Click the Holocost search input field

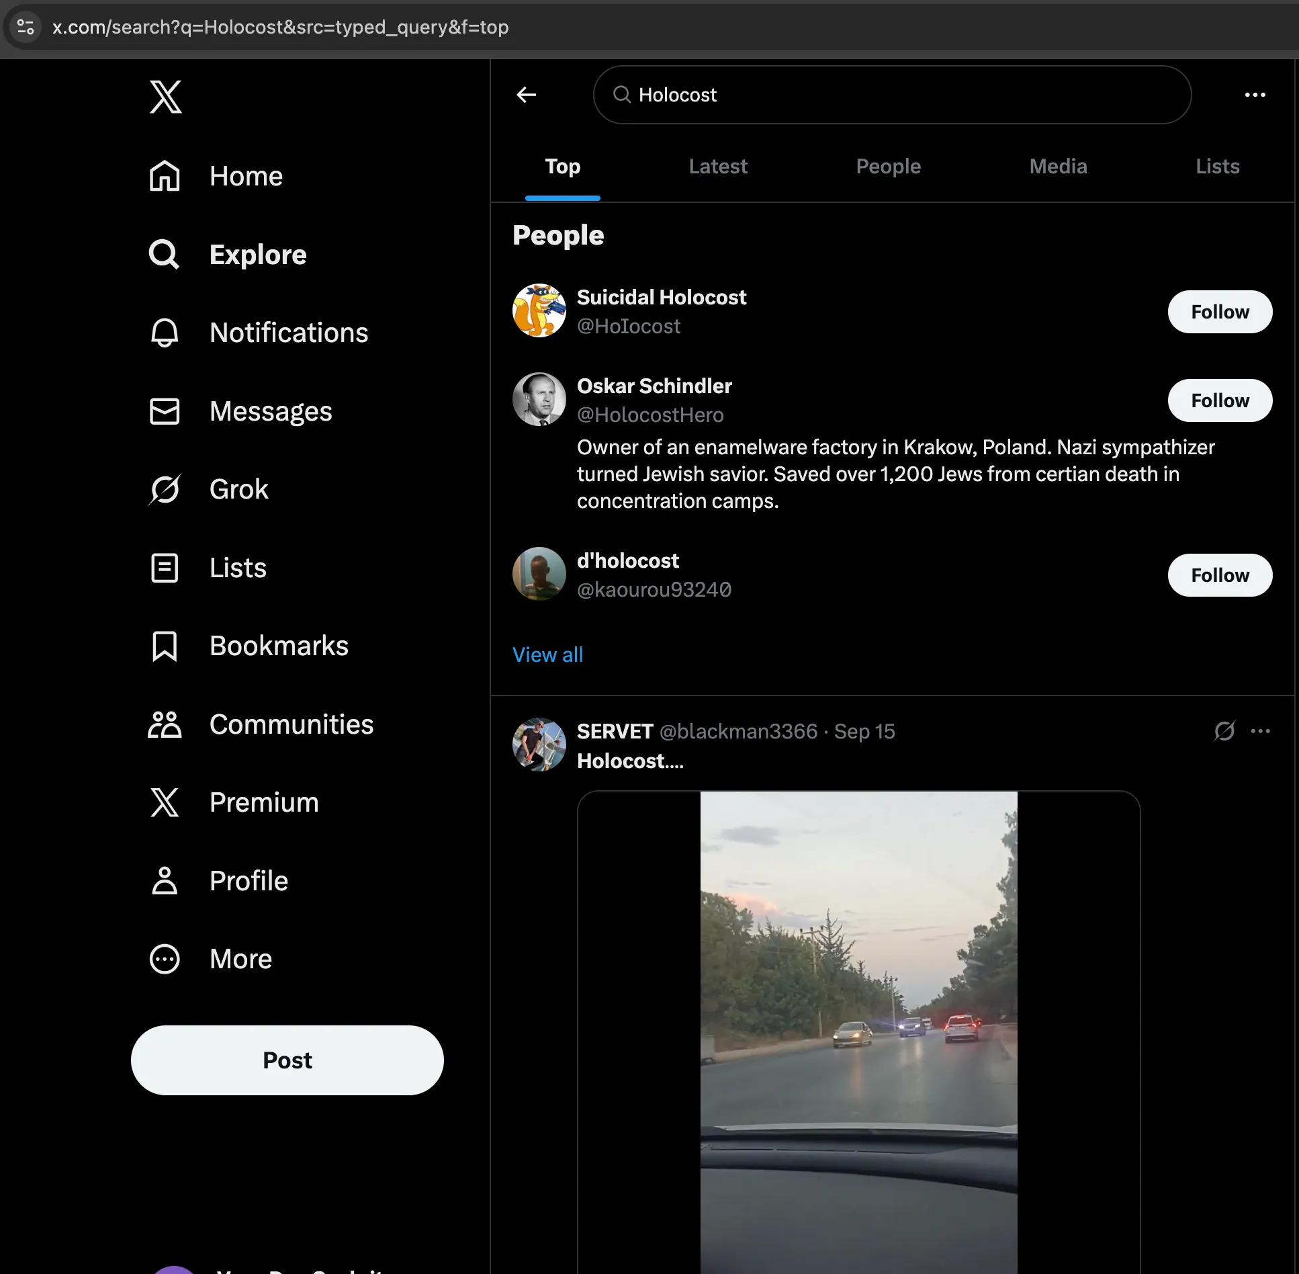(892, 95)
